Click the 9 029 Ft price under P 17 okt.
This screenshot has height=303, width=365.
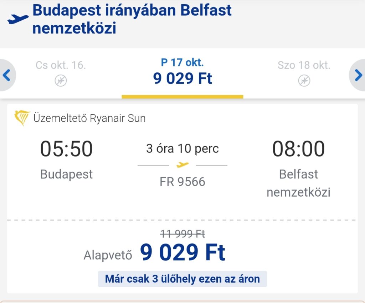[x=182, y=78]
